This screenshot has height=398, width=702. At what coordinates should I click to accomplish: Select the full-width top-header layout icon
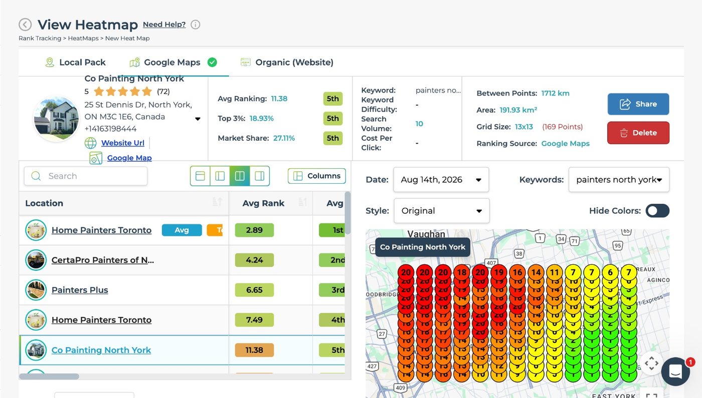pyautogui.click(x=200, y=176)
